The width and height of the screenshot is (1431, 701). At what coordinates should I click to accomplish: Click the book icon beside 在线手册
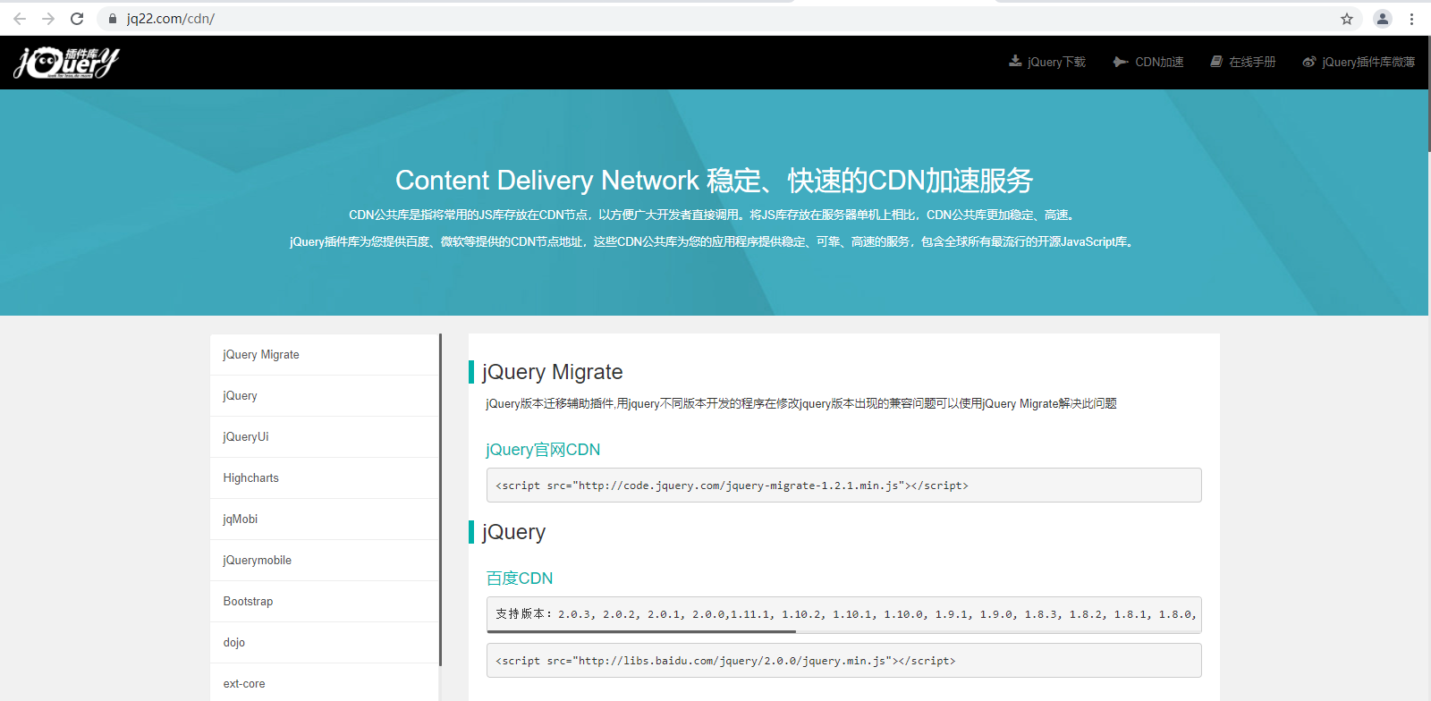tap(1216, 62)
